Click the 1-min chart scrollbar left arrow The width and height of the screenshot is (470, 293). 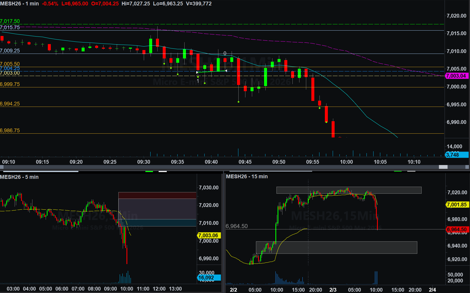pyautogui.click(x=2, y=167)
